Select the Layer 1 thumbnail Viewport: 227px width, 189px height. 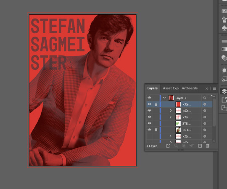click(x=171, y=98)
